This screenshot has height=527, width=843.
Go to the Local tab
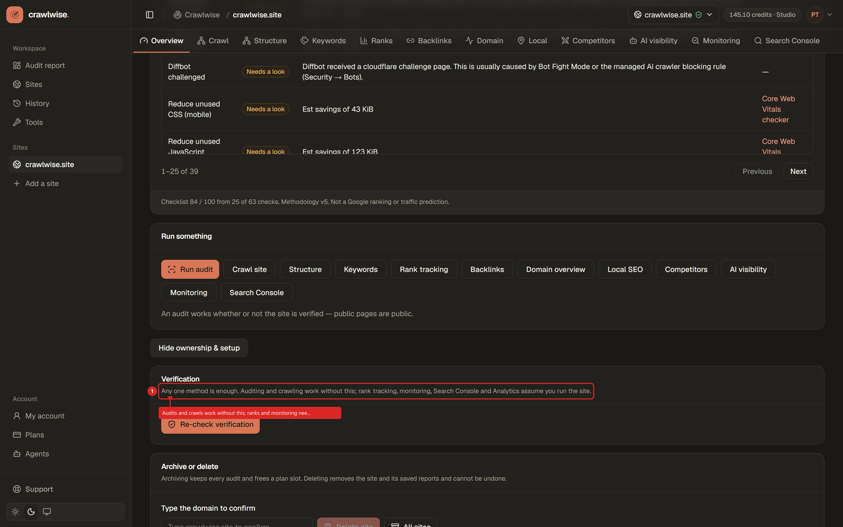click(532, 41)
